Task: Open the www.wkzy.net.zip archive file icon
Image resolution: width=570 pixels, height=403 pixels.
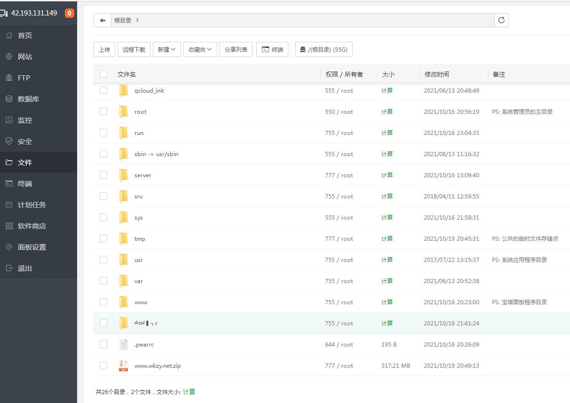Action: pos(123,366)
